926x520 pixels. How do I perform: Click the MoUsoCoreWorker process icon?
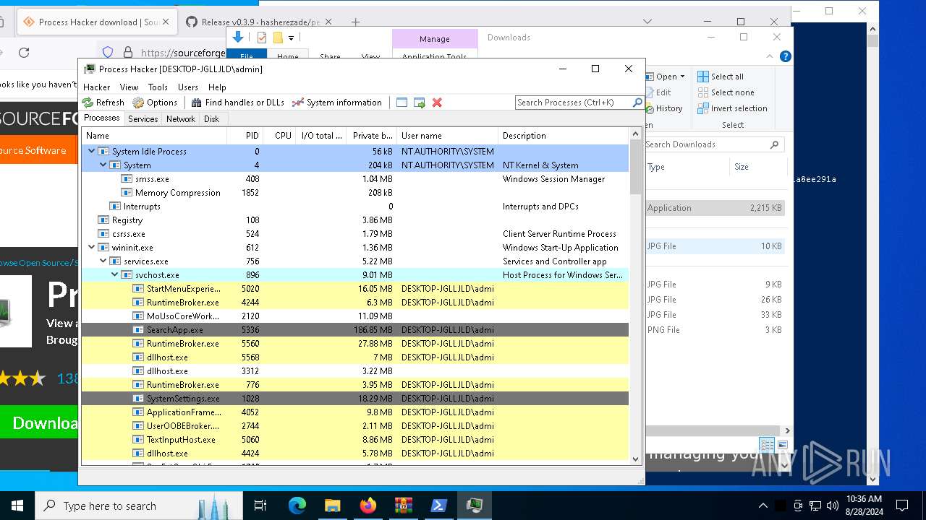(x=138, y=316)
